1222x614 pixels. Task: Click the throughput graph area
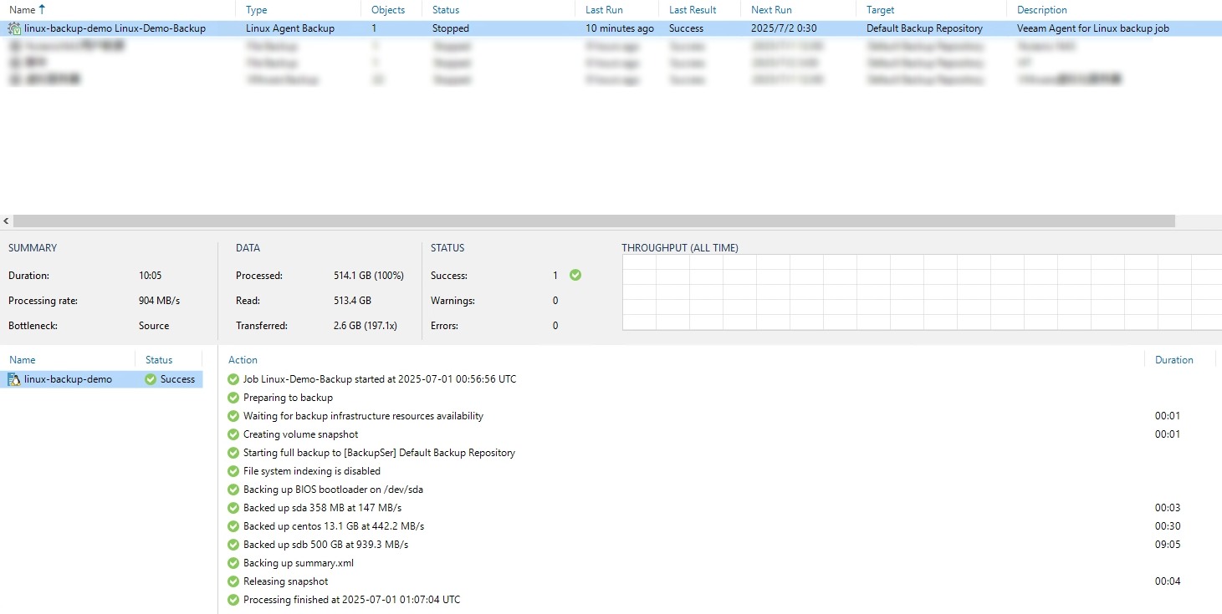tap(920, 292)
